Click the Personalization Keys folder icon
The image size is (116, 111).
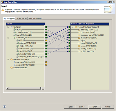pos(12,59)
